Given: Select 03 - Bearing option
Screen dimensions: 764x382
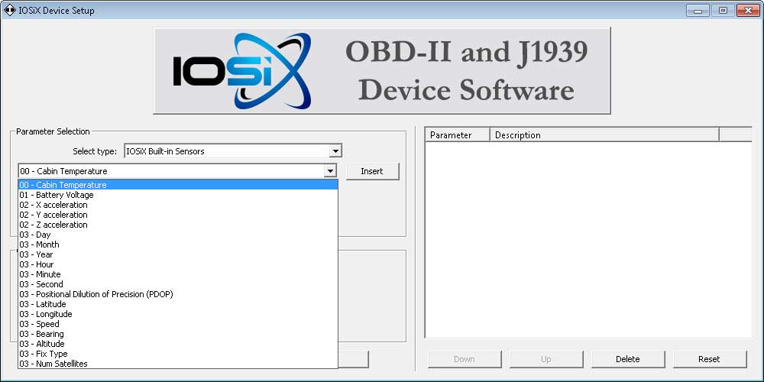Looking at the screenshot, I should point(178,334).
